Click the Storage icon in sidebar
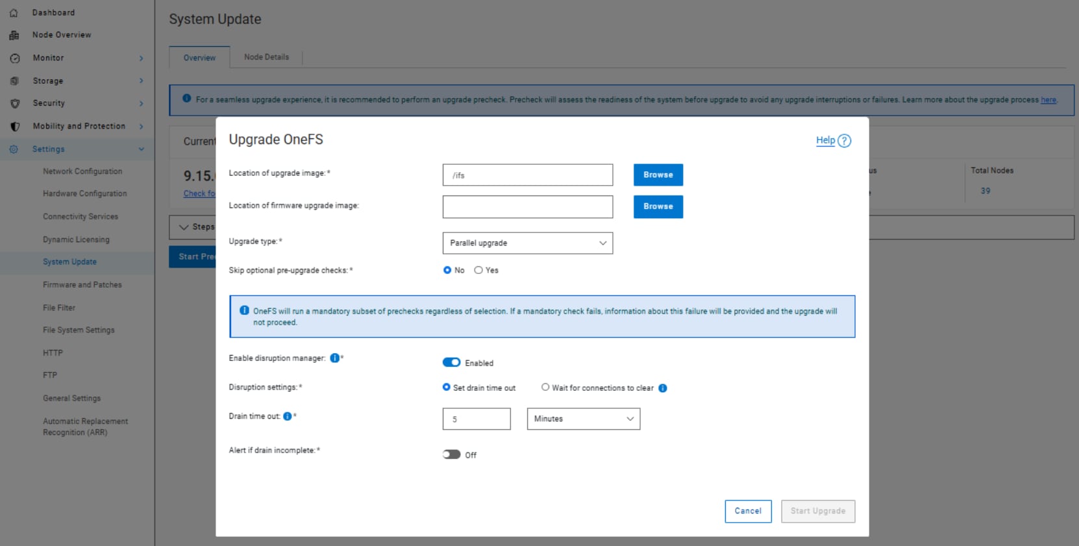Viewport: 1079px width, 546px height. [x=14, y=81]
